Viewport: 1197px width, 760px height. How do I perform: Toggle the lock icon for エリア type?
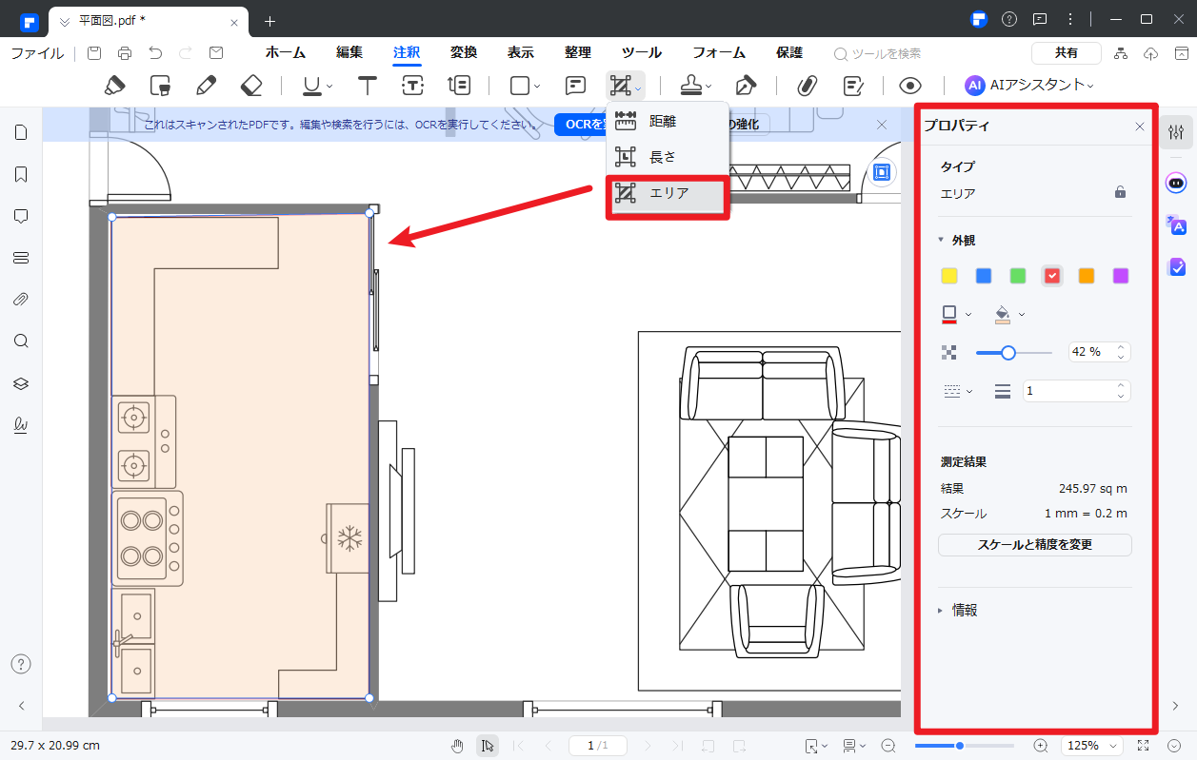pos(1120,192)
